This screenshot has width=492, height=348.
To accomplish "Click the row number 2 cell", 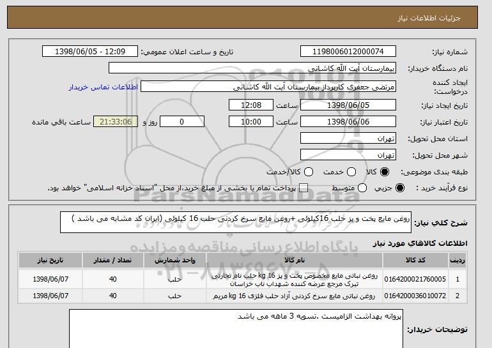I will click(457, 296).
